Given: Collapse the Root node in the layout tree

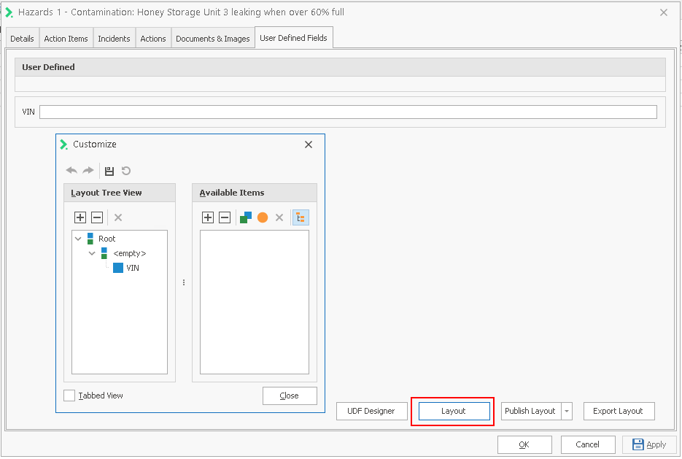Looking at the screenshot, I should click(x=78, y=239).
